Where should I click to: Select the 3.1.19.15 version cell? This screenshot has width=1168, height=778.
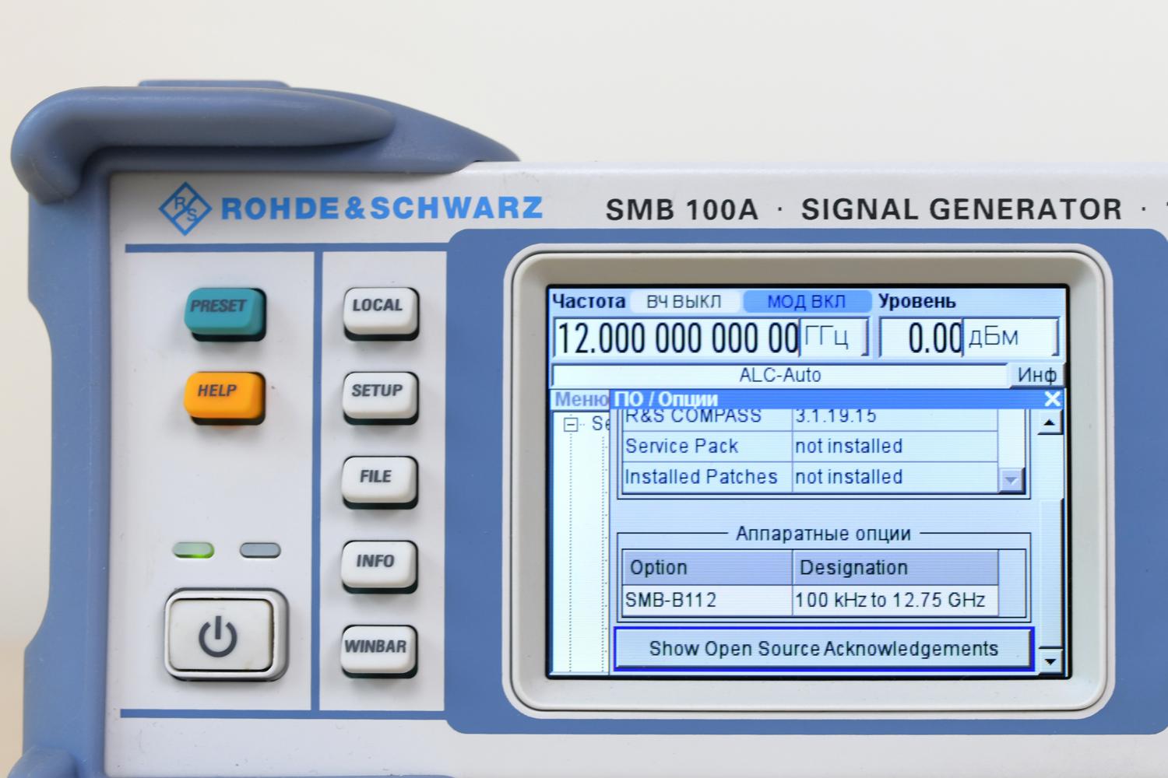point(894,418)
